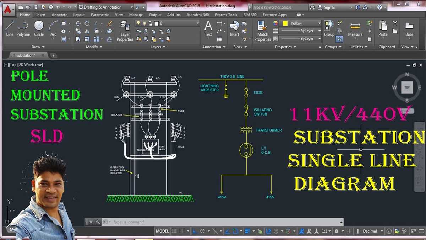Toggle object snap in status bar
Image resolution: width=426 pixels, height=240 pixels.
click(x=235, y=231)
